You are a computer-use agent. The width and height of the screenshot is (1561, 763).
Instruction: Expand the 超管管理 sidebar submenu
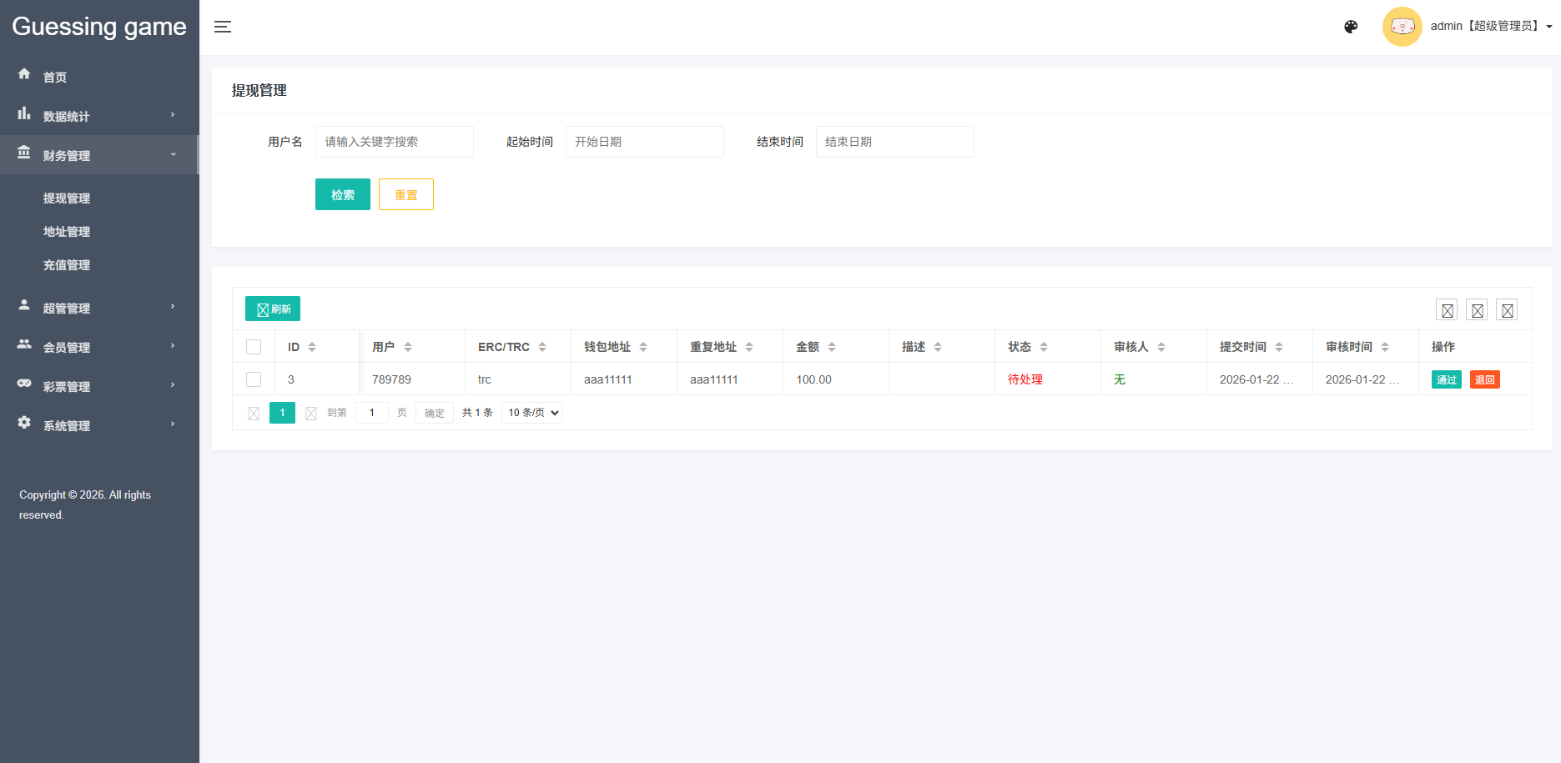[99, 308]
